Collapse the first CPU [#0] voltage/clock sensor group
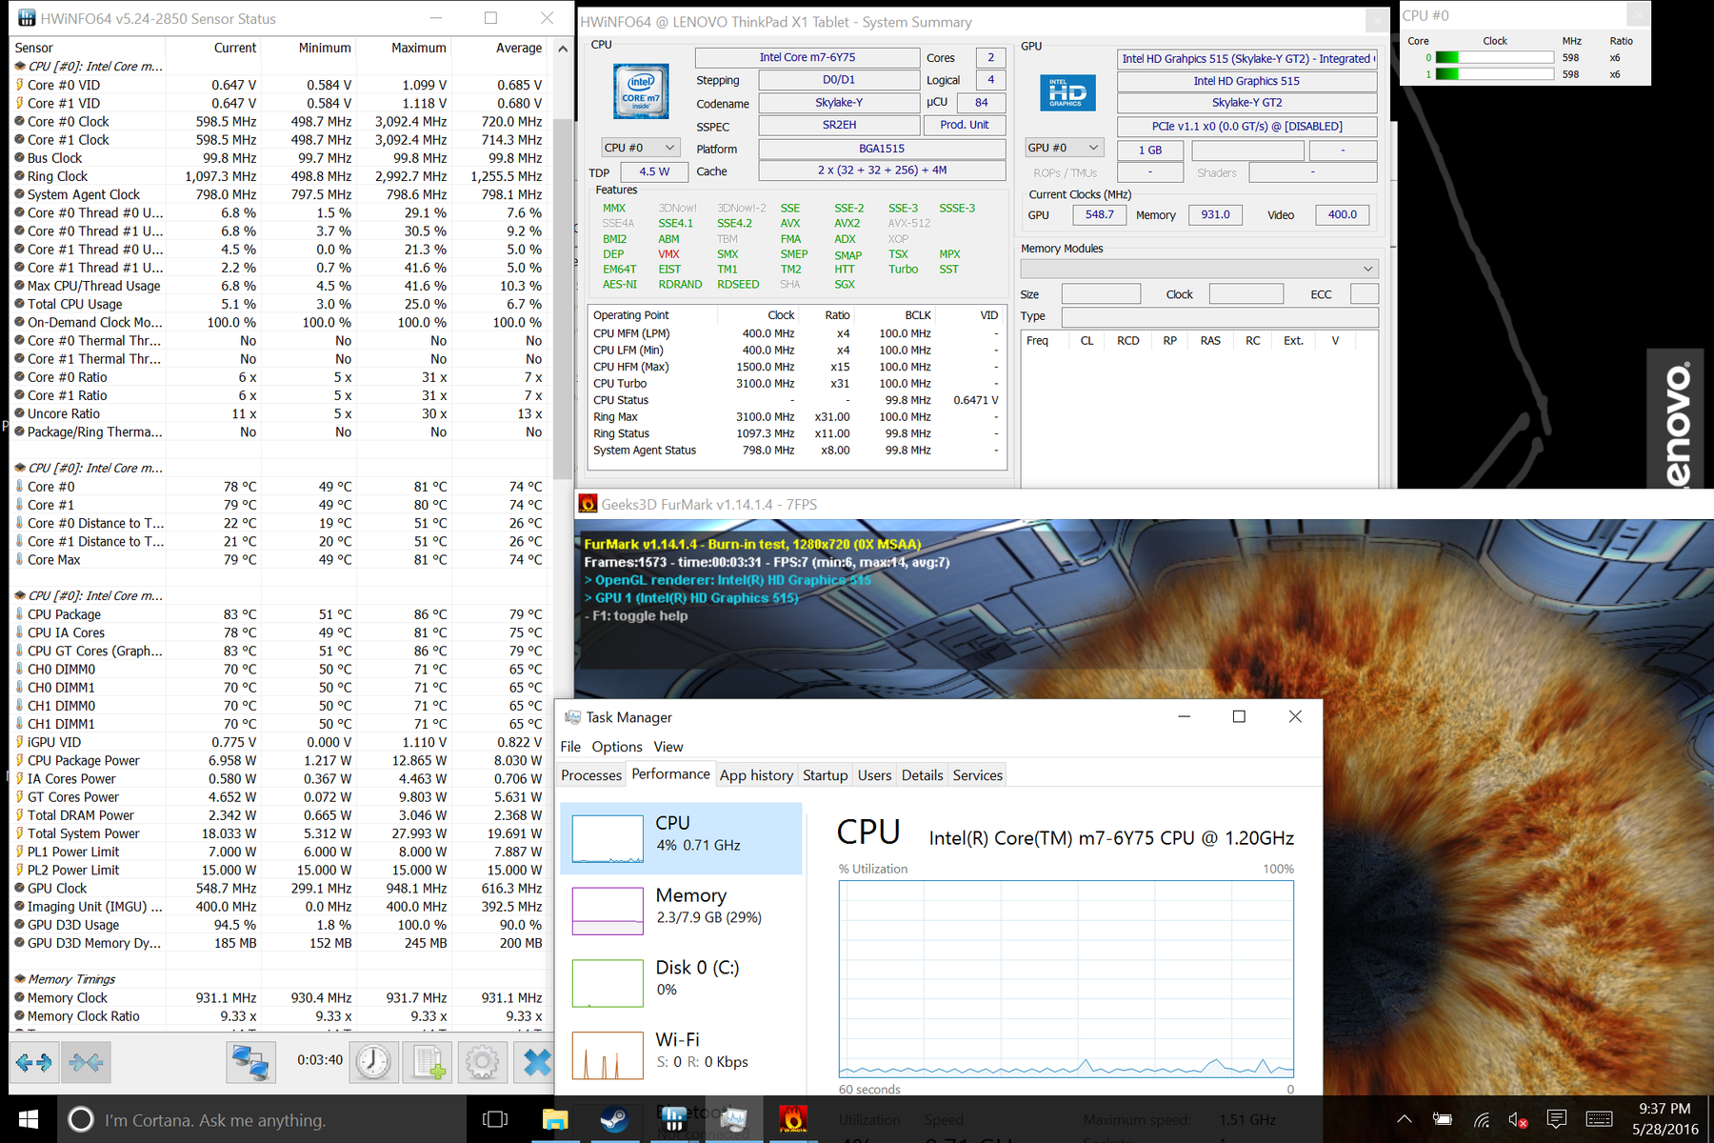The image size is (1714, 1143). tap(20, 67)
